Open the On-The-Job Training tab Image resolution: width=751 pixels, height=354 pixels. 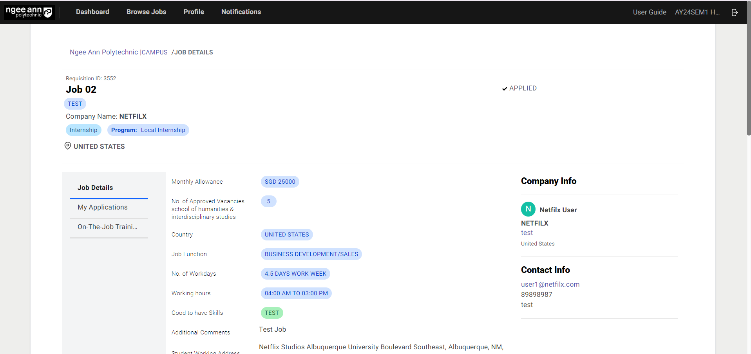(107, 227)
